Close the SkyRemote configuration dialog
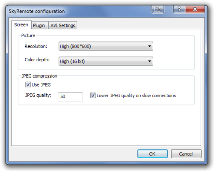Image resolution: width=214 pixels, height=171 pixels. coord(195,9)
